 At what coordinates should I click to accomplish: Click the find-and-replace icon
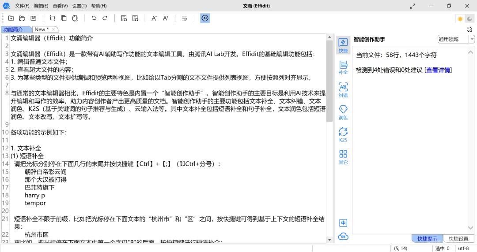(x=136, y=18)
